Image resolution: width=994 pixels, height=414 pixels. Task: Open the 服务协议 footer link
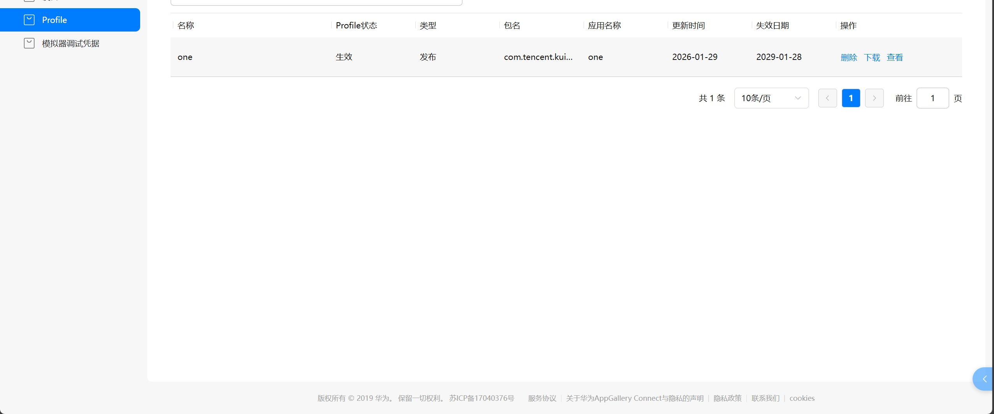coord(542,398)
